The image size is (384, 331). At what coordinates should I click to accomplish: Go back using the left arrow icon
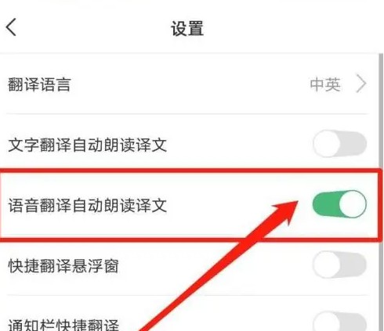(11, 27)
